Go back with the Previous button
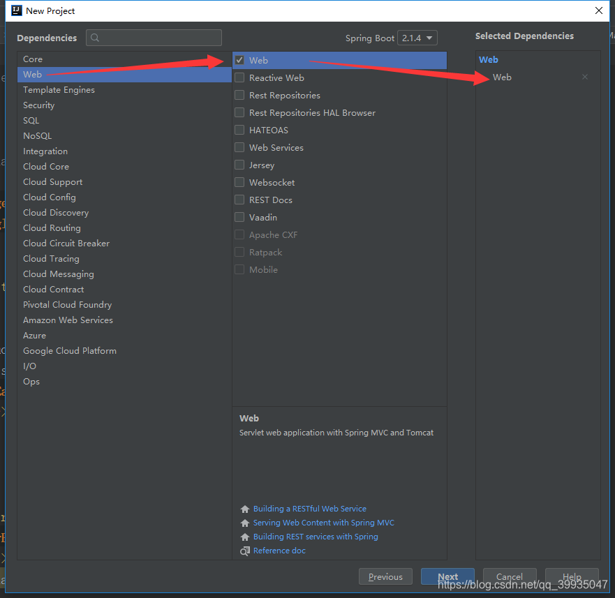This screenshot has height=598, width=615. (385, 576)
